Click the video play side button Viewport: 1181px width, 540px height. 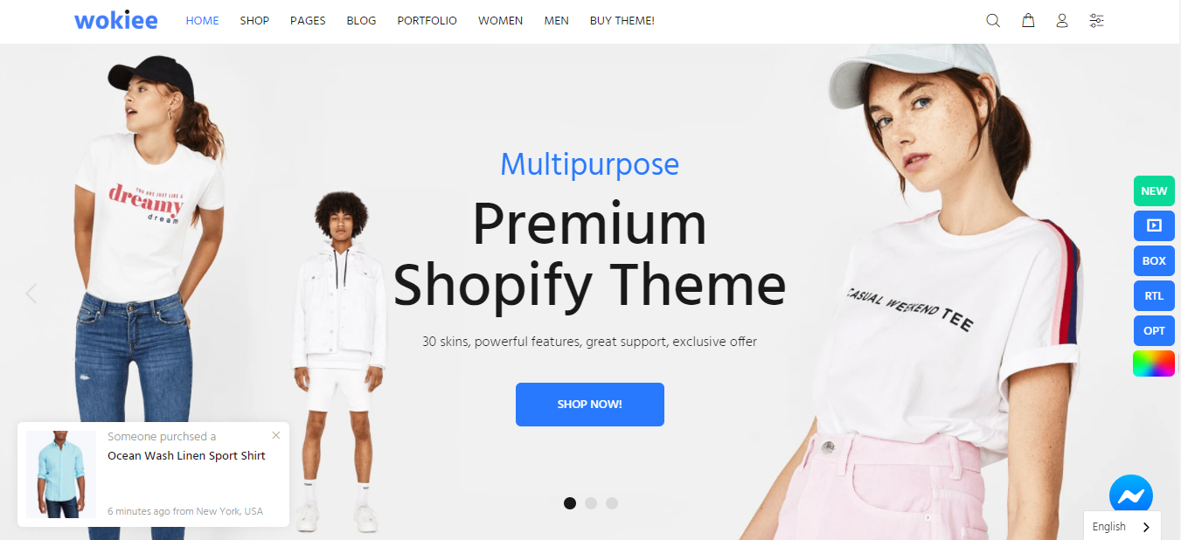click(1154, 225)
